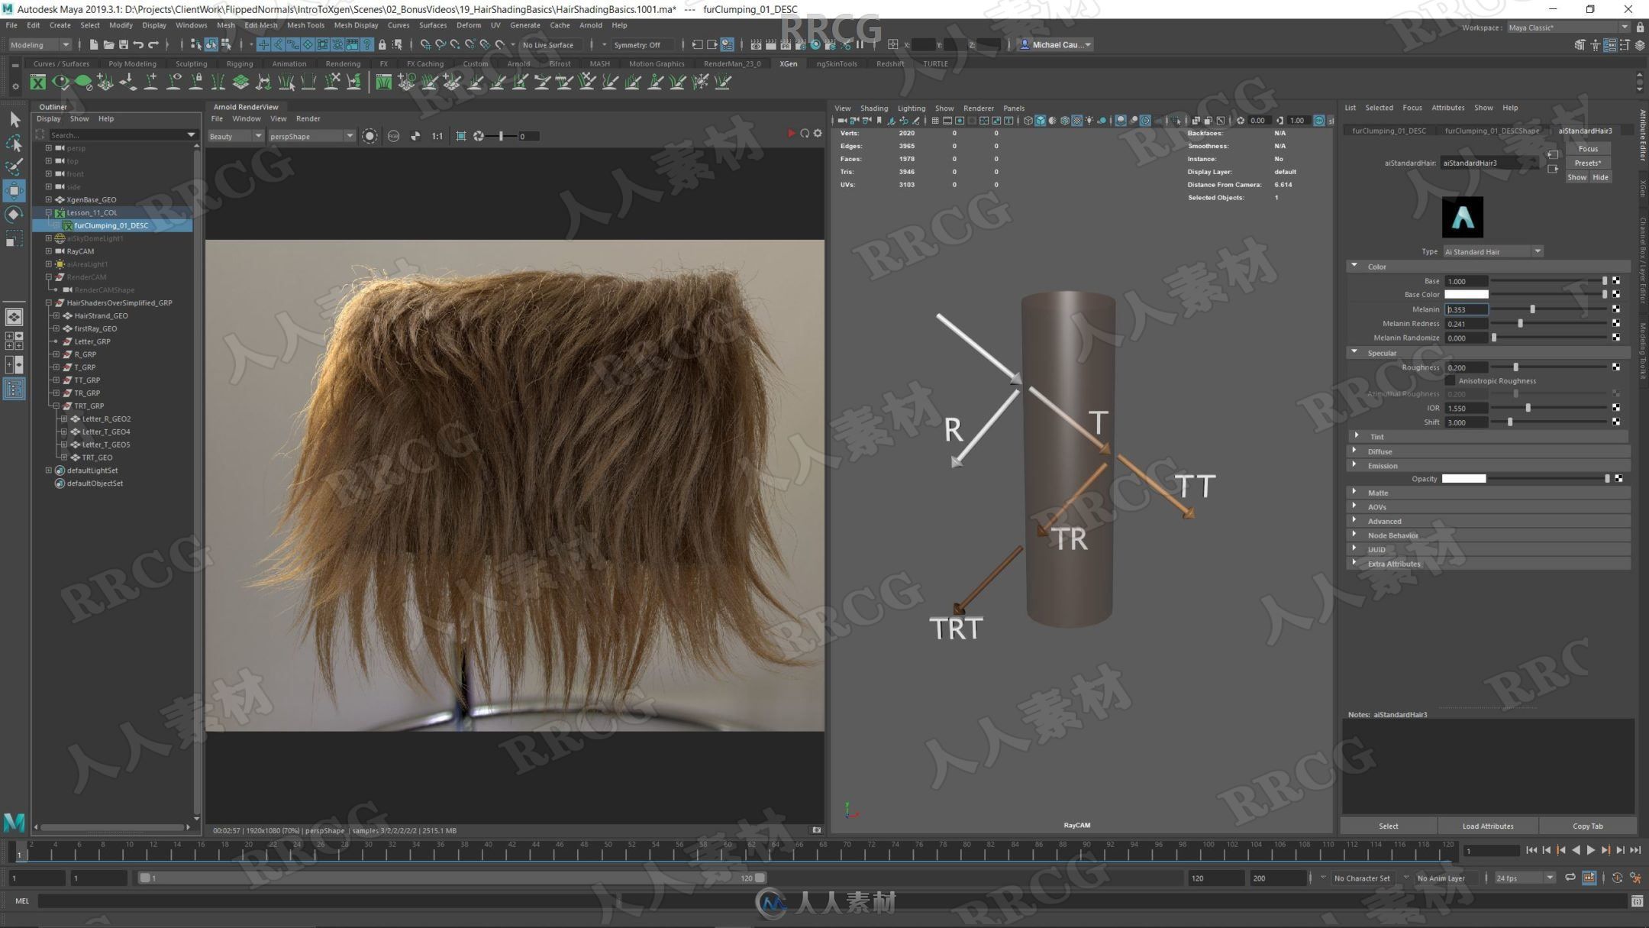
Task: Click the XGen menu in top bar
Action: pos(790,63)
